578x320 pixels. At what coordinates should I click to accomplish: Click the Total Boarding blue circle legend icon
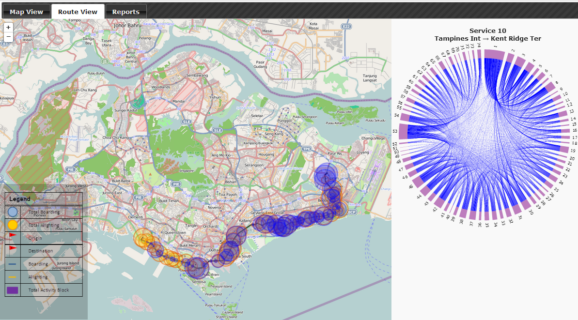pyautogui.click(x=13, y=212)
